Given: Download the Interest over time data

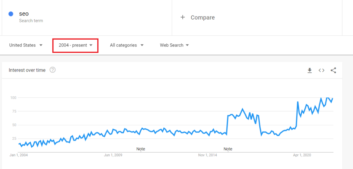Looking at the screenshot, I should point(310,70).
